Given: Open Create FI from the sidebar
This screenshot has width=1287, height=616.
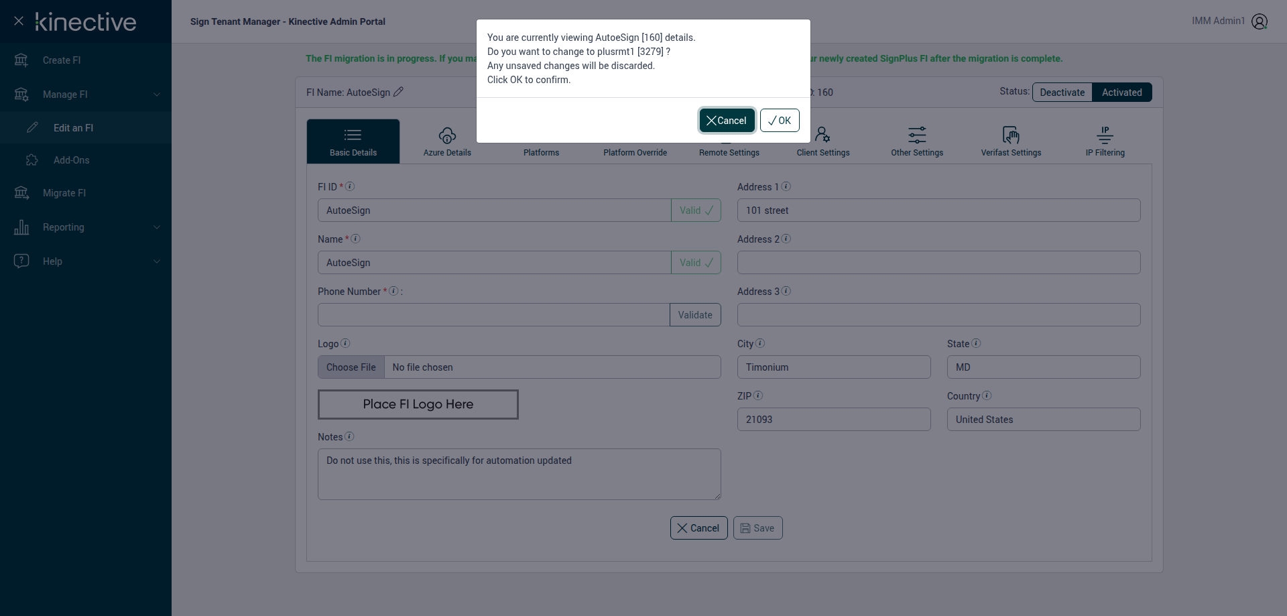Looking at the screenshot, I should 62,60.
